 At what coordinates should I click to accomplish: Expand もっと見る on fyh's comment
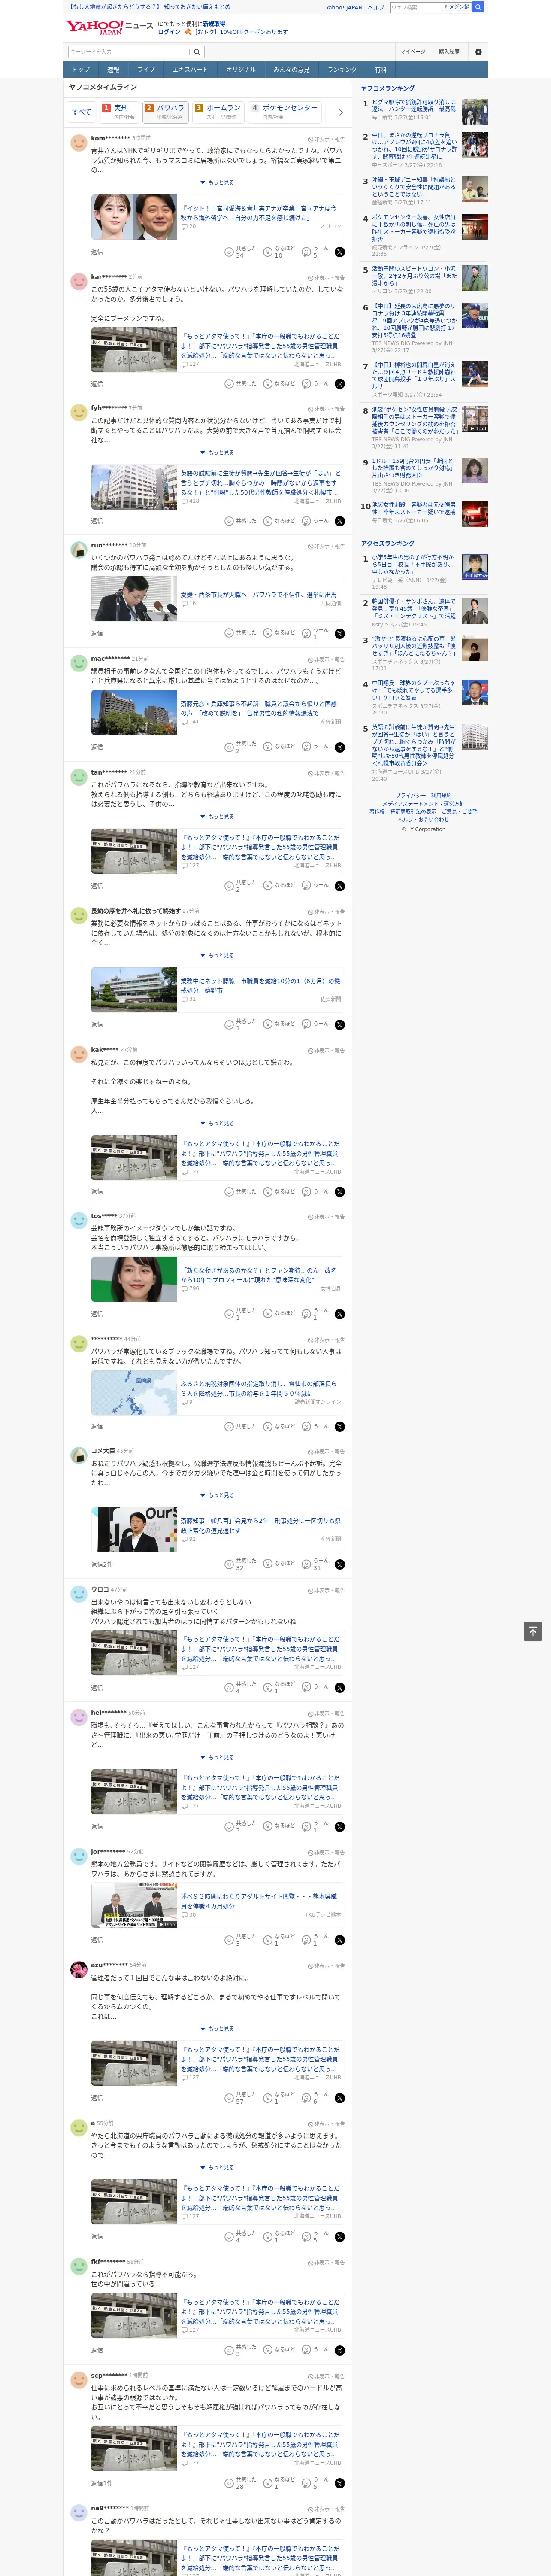[x=217, y=453]
